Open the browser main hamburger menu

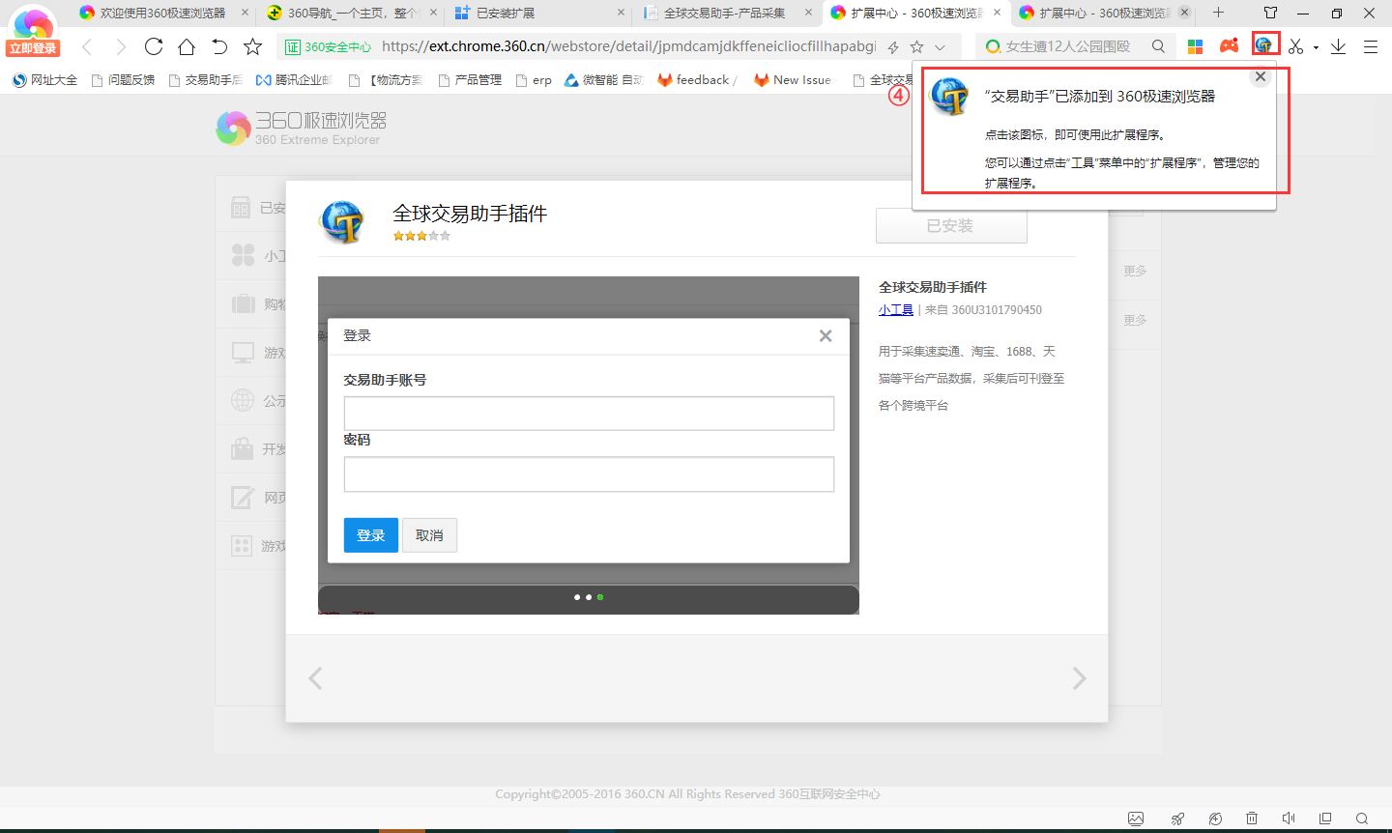(1371, 46)
